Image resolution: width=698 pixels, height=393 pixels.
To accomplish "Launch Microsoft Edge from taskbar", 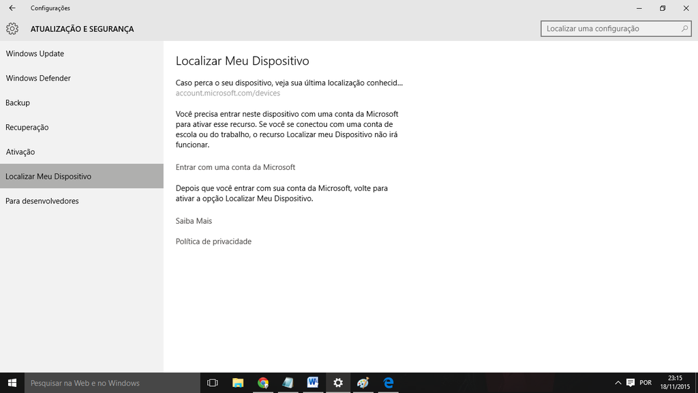I will point(388,383).
